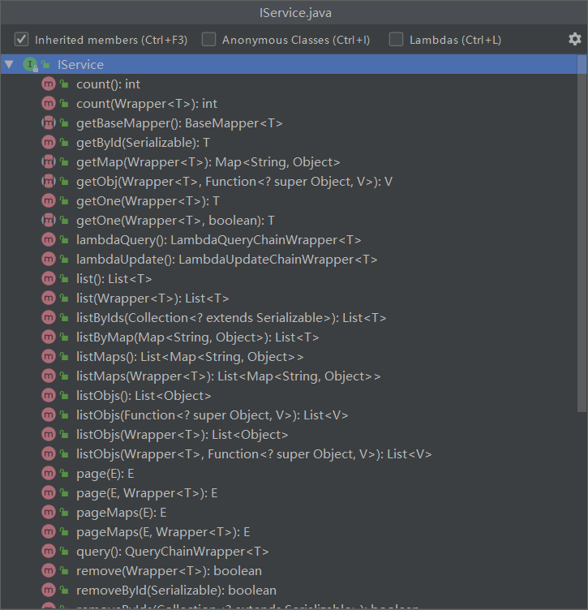This screenshot has width=588, height=610.
Task: Select remove(Wrapper<T>): boolean method
Action: [169, 570]
